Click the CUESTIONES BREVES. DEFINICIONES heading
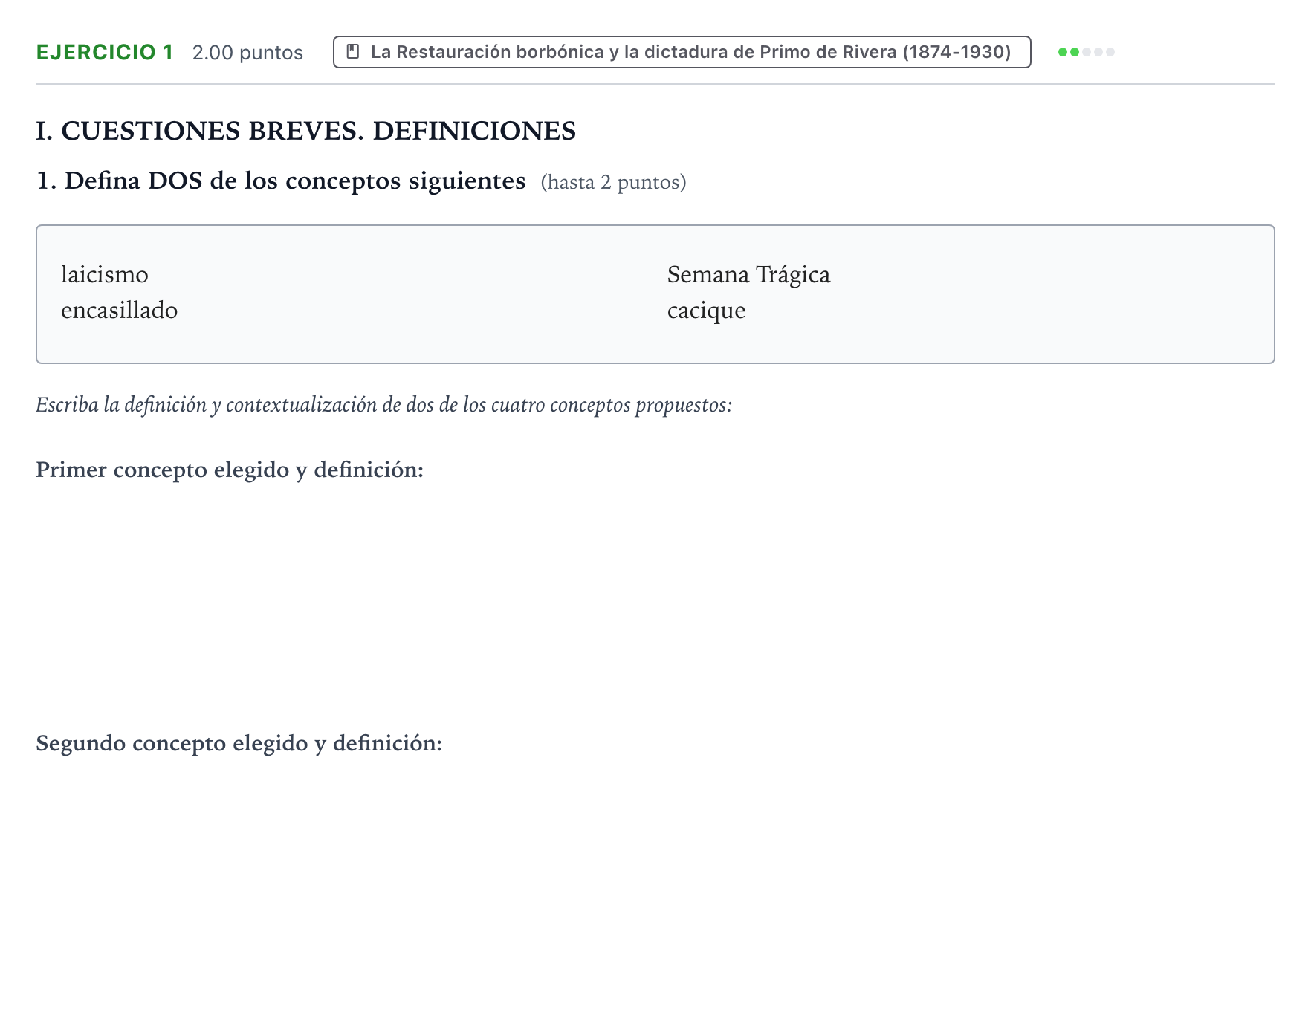The image size is (1311, 1015). [305, 131]
